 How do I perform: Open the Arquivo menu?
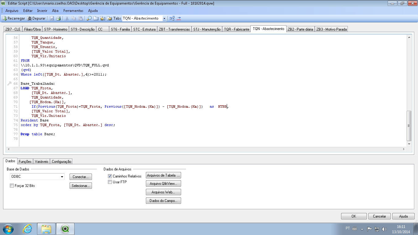tap(12, 11)
